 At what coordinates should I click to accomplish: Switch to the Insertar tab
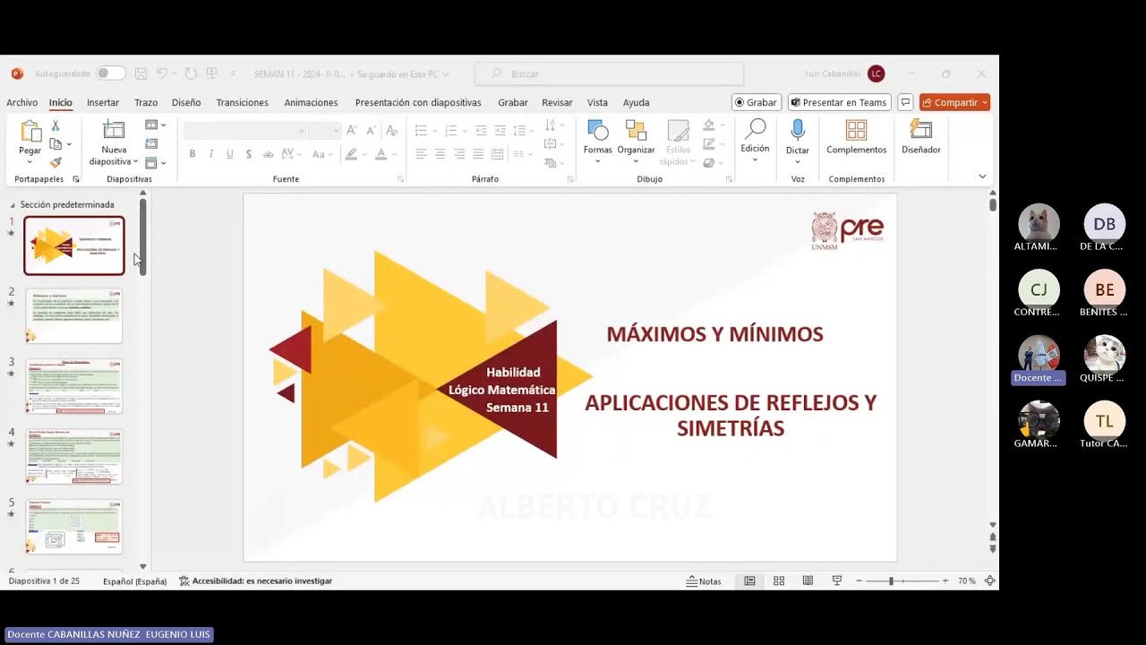(103, 102)
